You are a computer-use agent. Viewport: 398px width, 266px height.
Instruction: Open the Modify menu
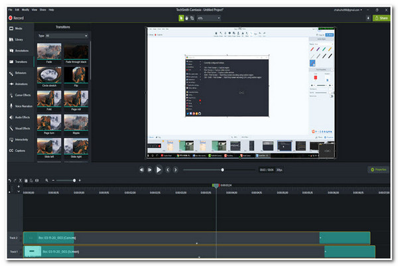25,10
